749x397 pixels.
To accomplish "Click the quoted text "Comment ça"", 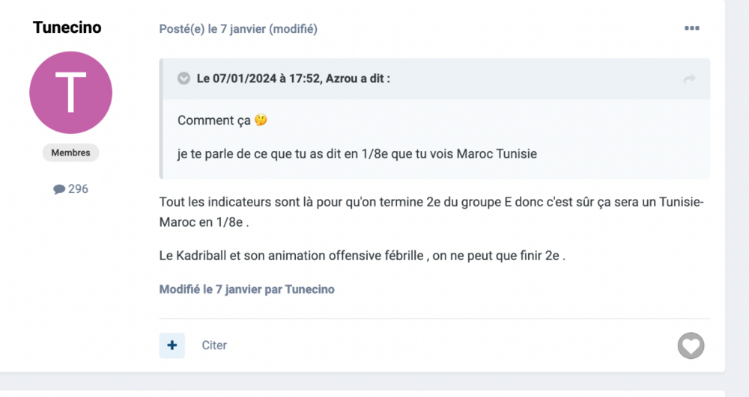I will click(x=214, y=120).
